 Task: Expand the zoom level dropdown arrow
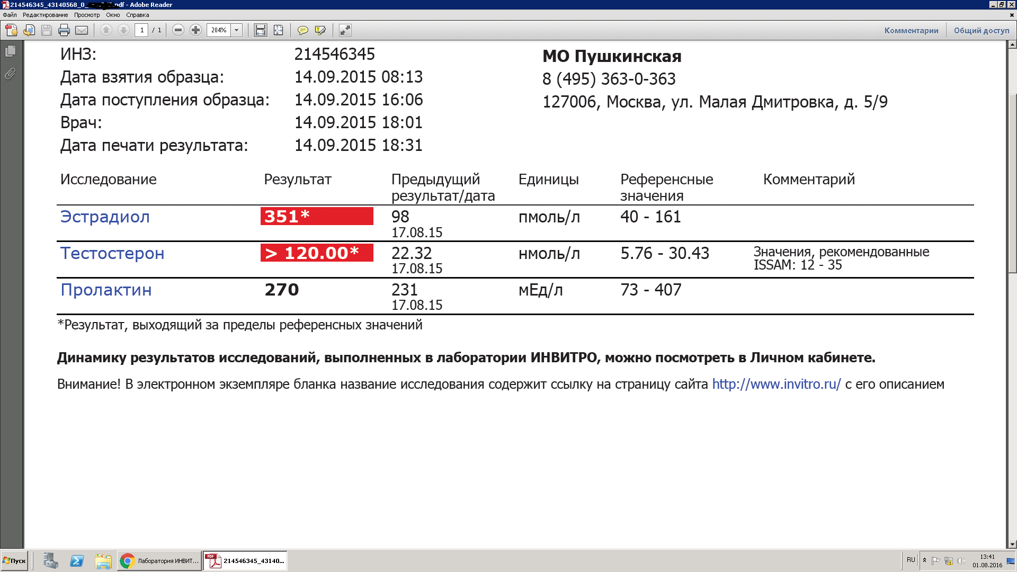click(x=237, y=30)
